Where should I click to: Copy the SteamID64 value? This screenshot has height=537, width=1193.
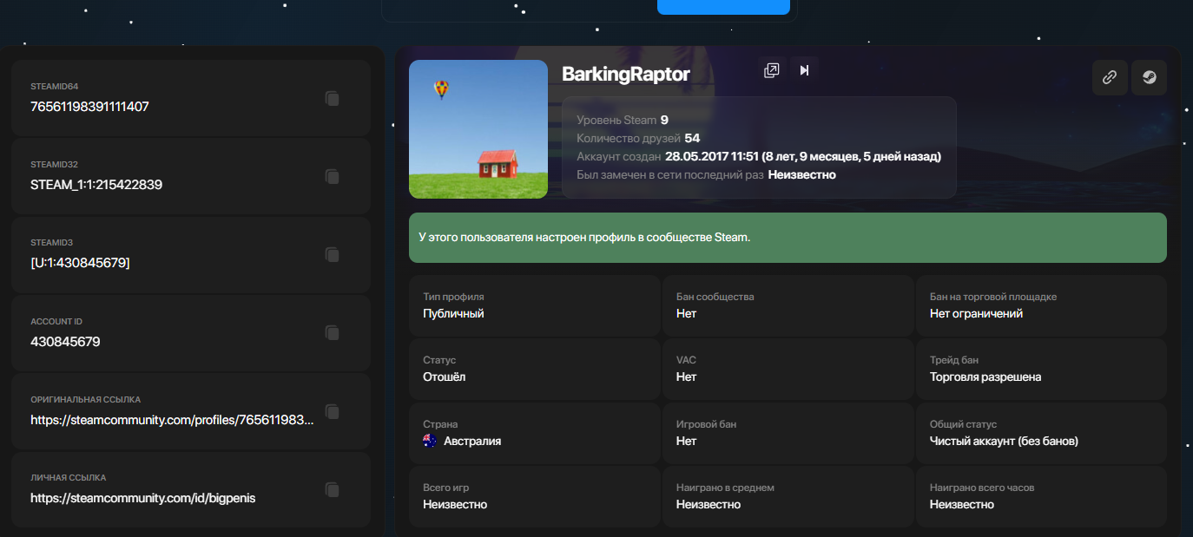[x=332, y=99]
